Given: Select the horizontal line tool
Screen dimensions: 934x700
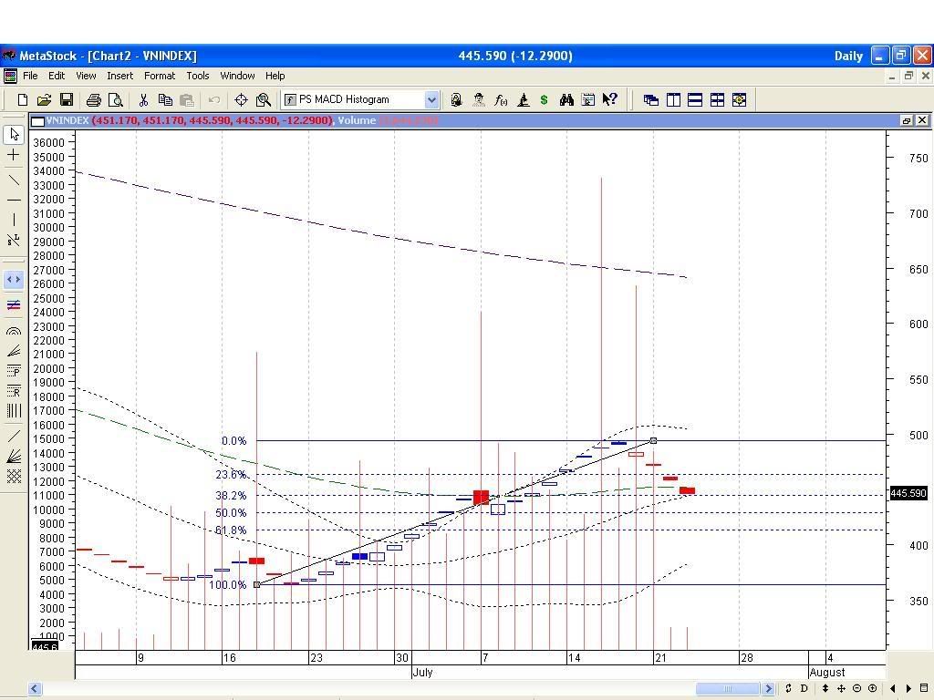Looking at the screenshot, I should tap(14, 200).
